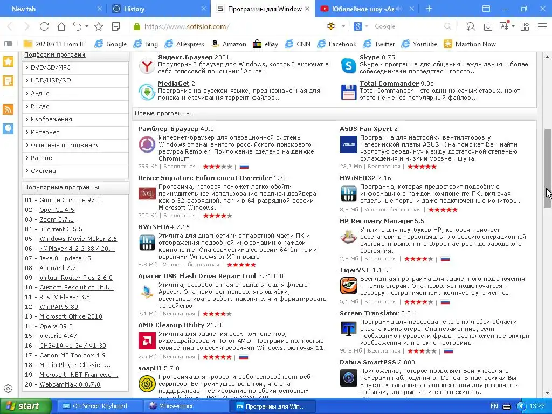The width and height of the screenshot is (552, 414).
Task: Bookmark this page with the star icon
Action: [99, 26]
